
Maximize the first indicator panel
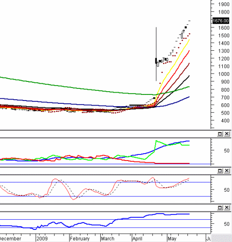[220, 134]
